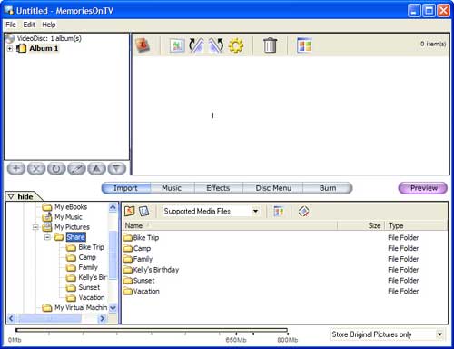Select the Family row in the file list
454x349 pixels.
[284, 259]
